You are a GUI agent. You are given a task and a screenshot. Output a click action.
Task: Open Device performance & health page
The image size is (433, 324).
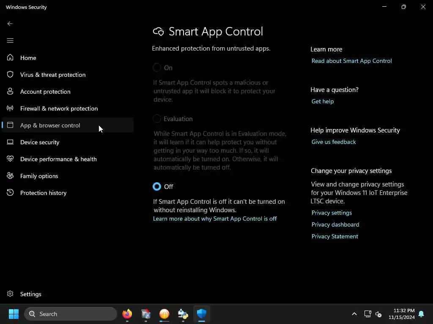click(x=68, y=159)
